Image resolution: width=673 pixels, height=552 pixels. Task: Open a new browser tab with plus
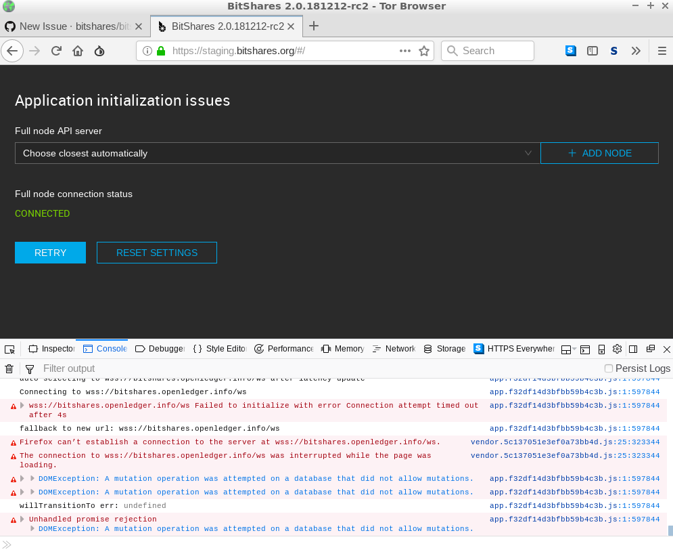(x=314, y=26)
